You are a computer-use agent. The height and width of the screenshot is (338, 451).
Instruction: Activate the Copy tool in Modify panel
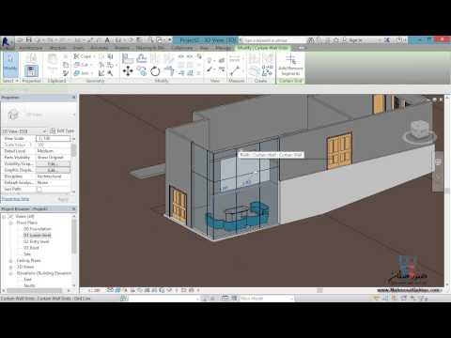pyautogui.click(x=142, y=71)
